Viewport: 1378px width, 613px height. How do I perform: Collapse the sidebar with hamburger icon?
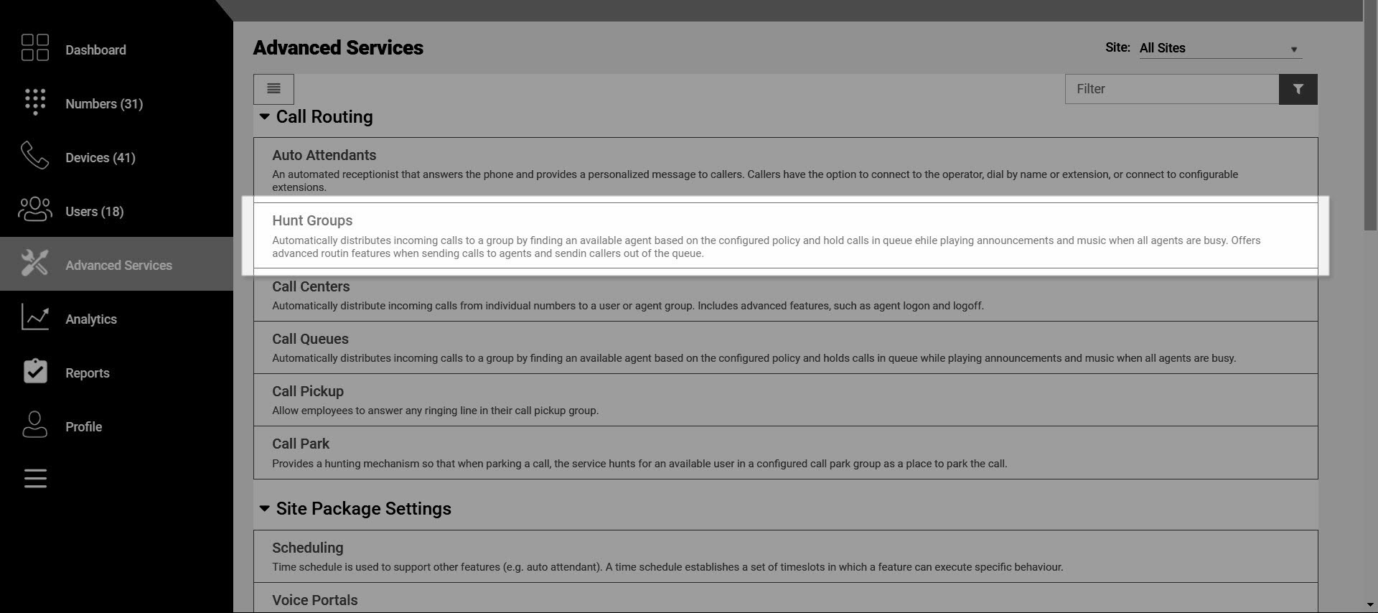click(x=35, y=478)
